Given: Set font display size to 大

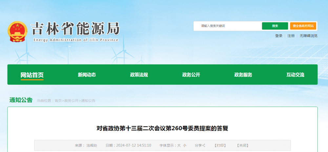Looking at the screenshot, I should pyautogui.click(x=179, y=145).
